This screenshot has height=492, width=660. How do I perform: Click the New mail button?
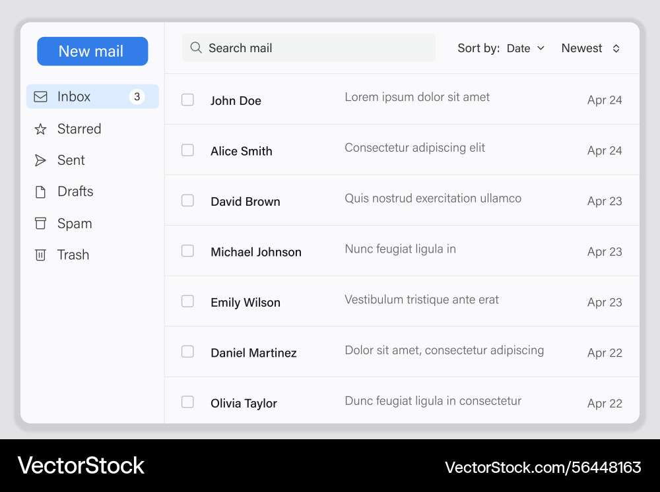tap(92, 51)
